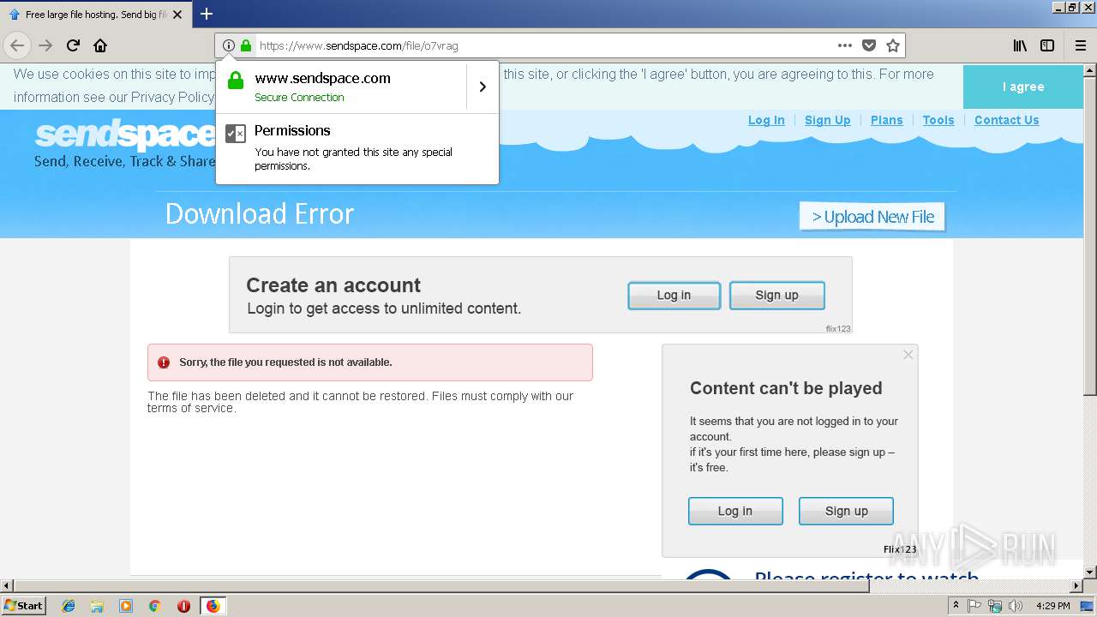Image resolution: width=1097 pixels, height=617 pixels.
Task: Click the red error icon in the alert
Action: point(164,362)
